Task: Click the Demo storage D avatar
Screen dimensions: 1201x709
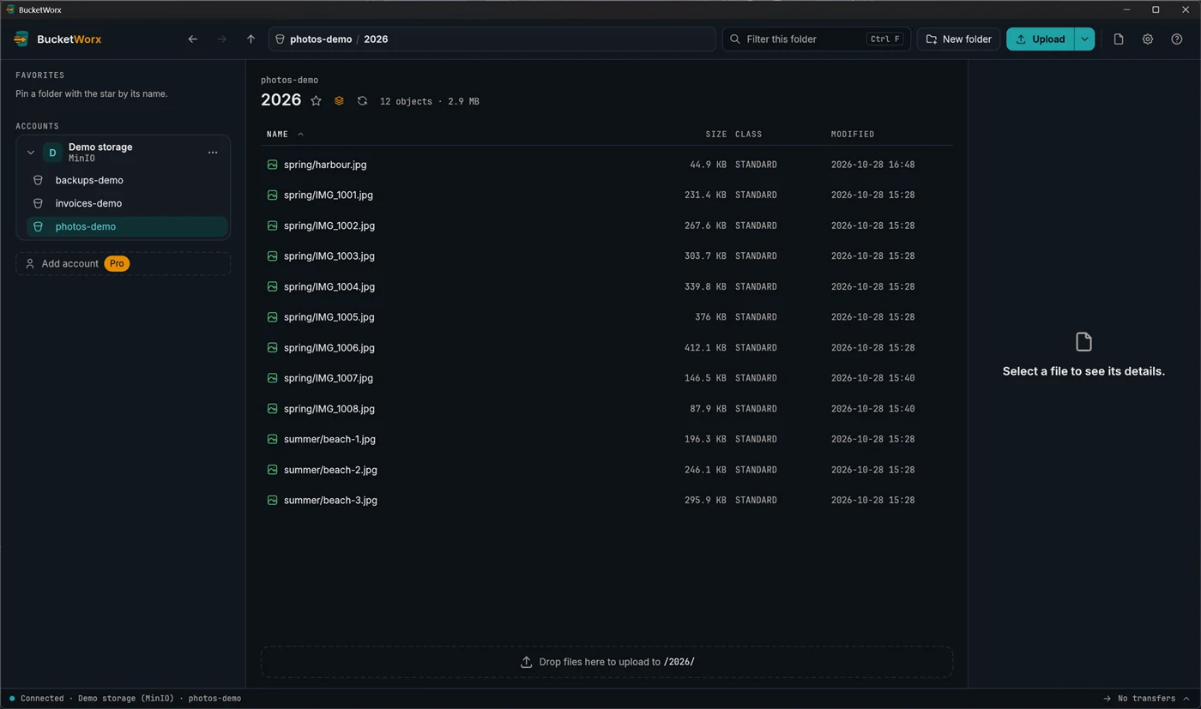Action: tap(52, 153)
